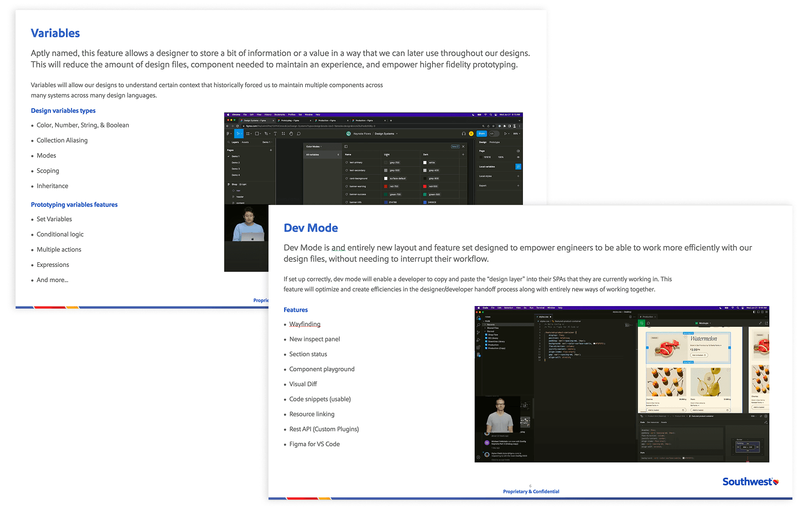Open the zoom level dropdown in Figma
Viewport: 806px width, 510px height.
click(x=516, y=133)
